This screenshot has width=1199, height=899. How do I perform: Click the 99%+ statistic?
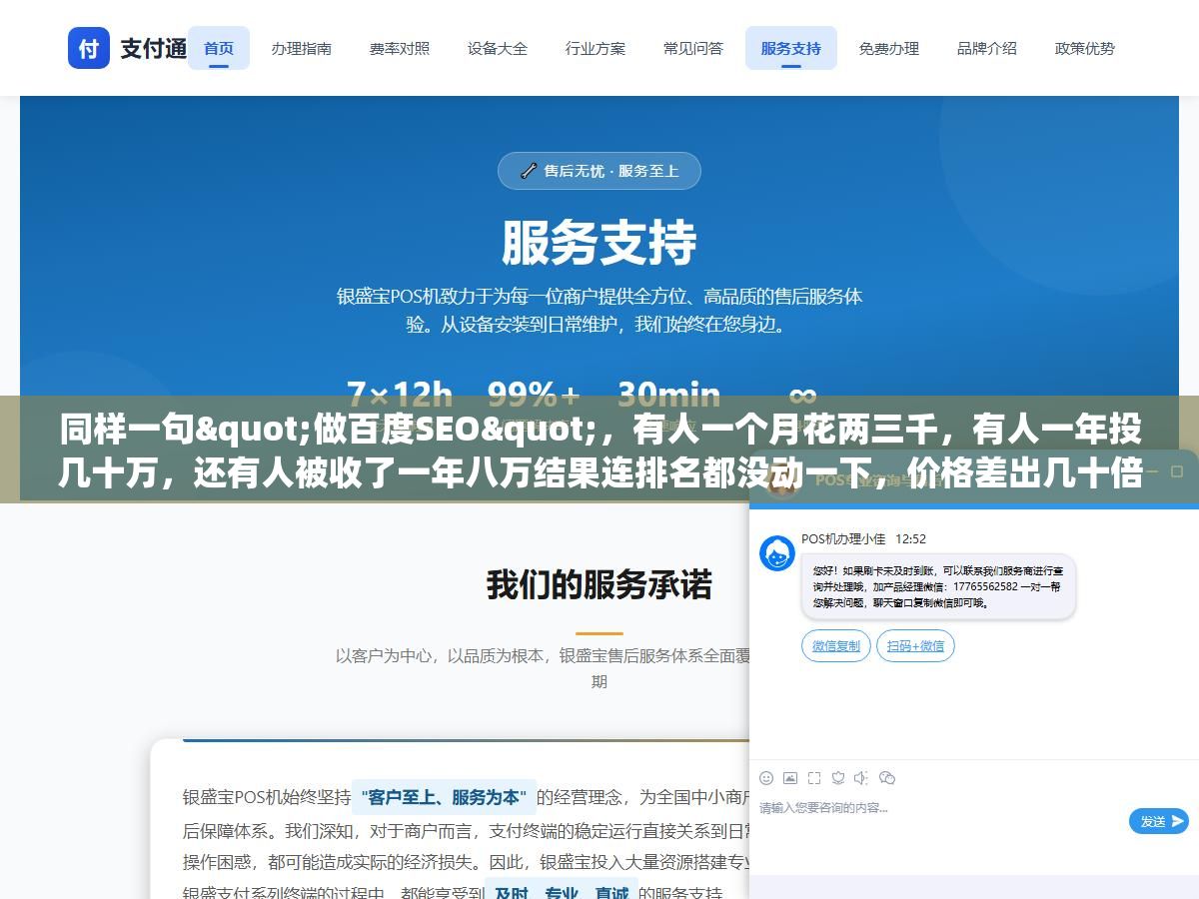click(x=534, y=393)
